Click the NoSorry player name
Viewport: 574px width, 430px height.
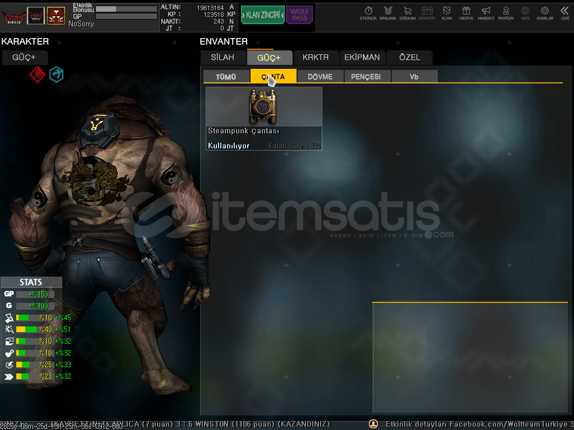coord(81,24)
